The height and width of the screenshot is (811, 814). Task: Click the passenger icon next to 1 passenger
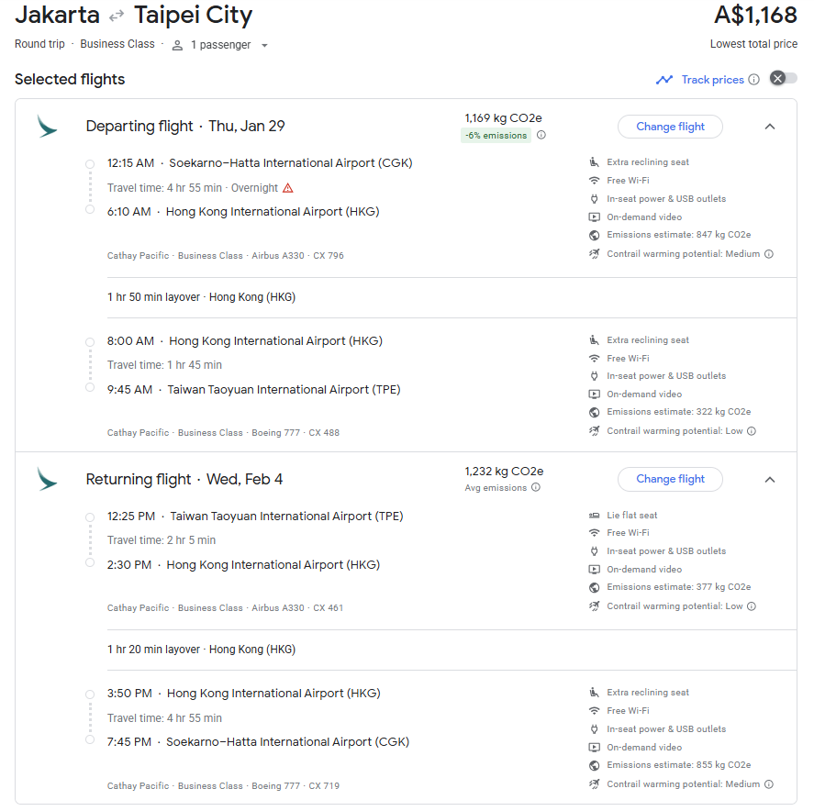[176, 44]
